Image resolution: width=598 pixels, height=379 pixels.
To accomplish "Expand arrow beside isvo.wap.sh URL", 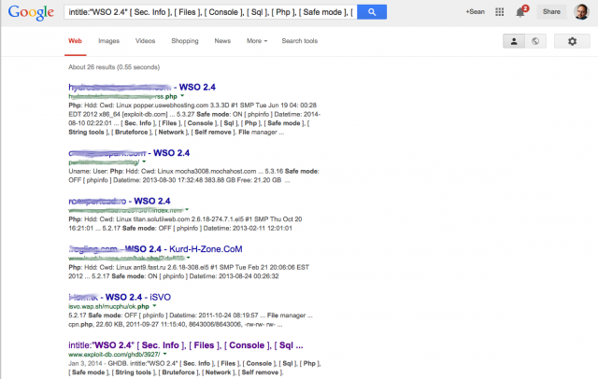I will pyautogui.click(x=154, y=306).
